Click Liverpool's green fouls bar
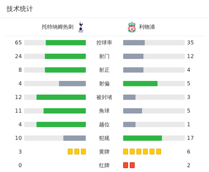 [x=142, y=138]
